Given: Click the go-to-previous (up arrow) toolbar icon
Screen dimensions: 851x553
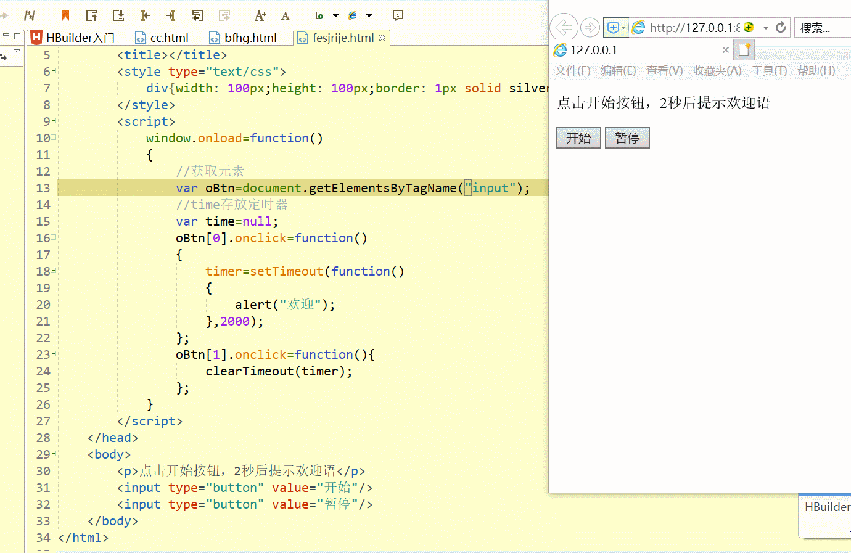Looking at the screenshot, I should click(92, 15).
